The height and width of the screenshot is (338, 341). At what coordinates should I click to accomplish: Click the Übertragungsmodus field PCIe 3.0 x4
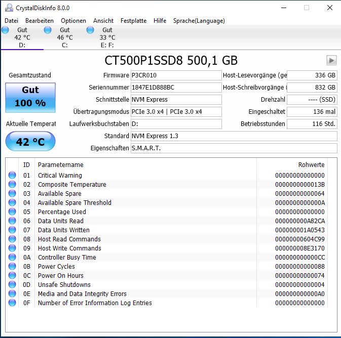pyautogui.click(x=176, y=112)
